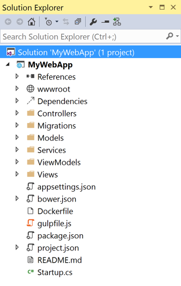
Task: Click the Dockerfile blank page icon
Action: (31, 211)
